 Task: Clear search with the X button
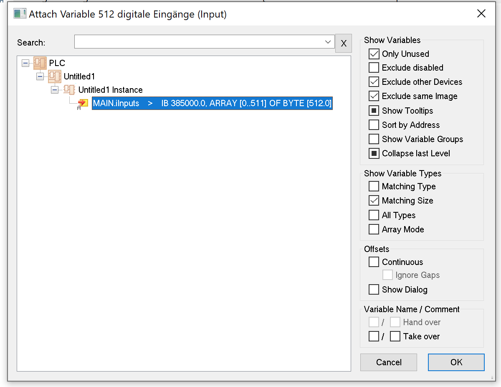tap(344, 43)
